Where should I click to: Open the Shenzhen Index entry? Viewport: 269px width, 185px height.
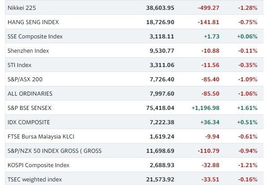[x=28, y=51]
